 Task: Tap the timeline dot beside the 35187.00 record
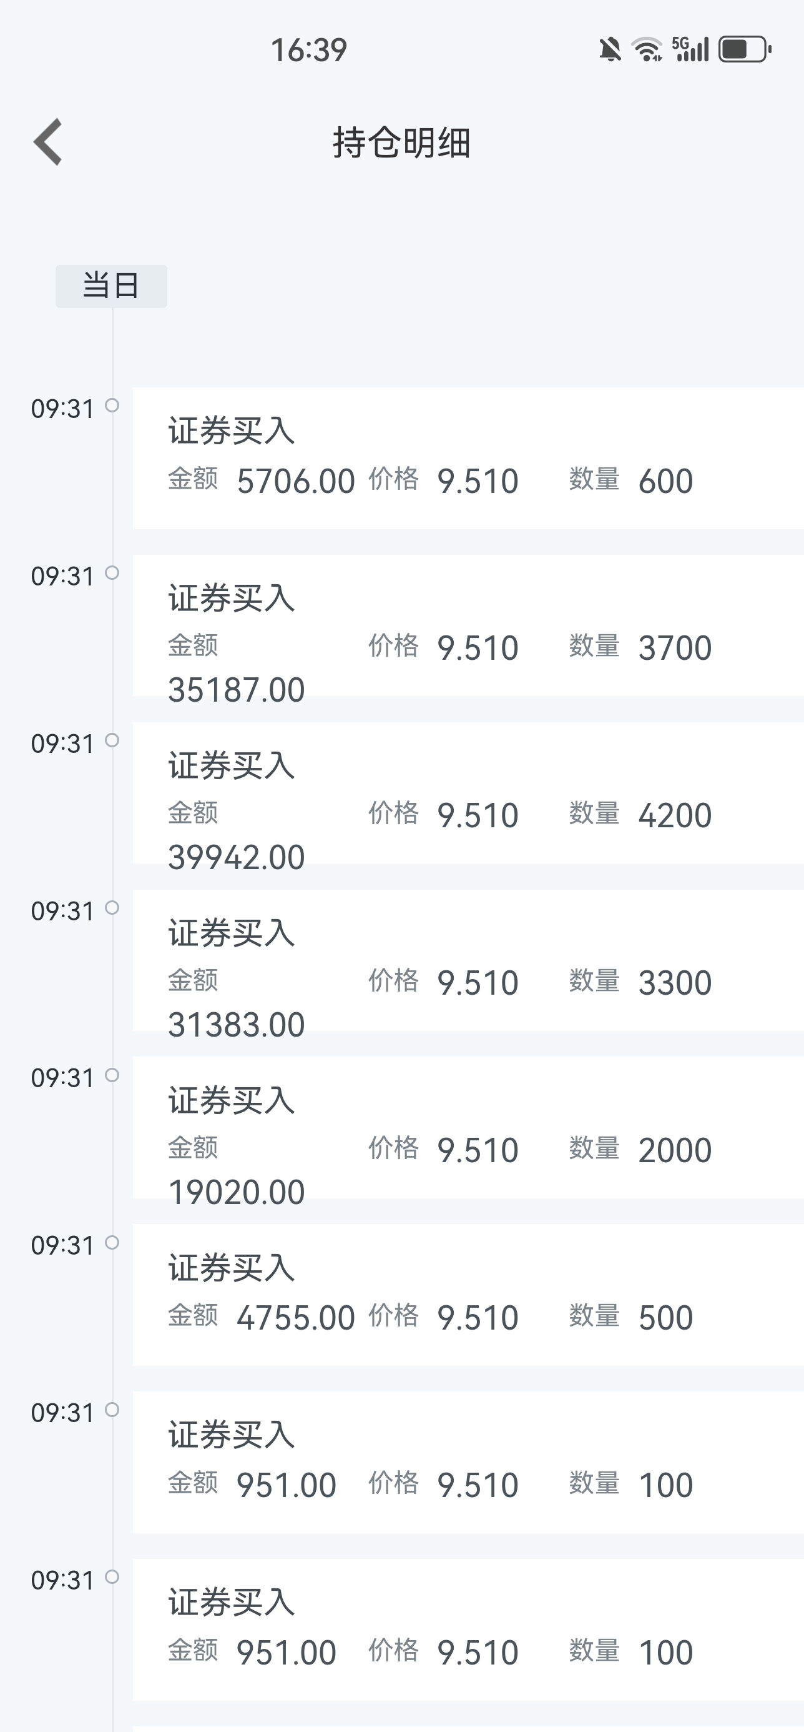click(113, 573)
